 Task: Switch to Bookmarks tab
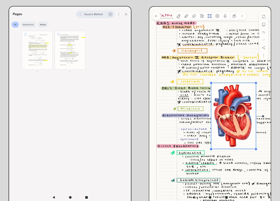[x=28, y=25]
